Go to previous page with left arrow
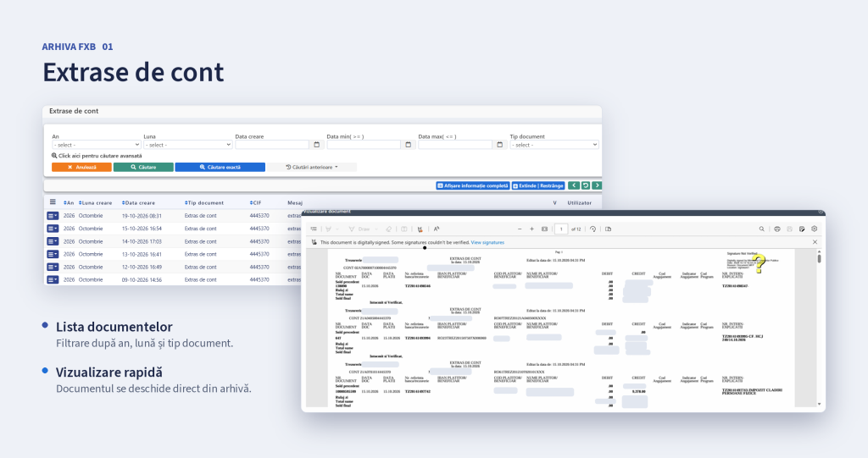This screenshot has height=458, width=868. tap(574, 186)
